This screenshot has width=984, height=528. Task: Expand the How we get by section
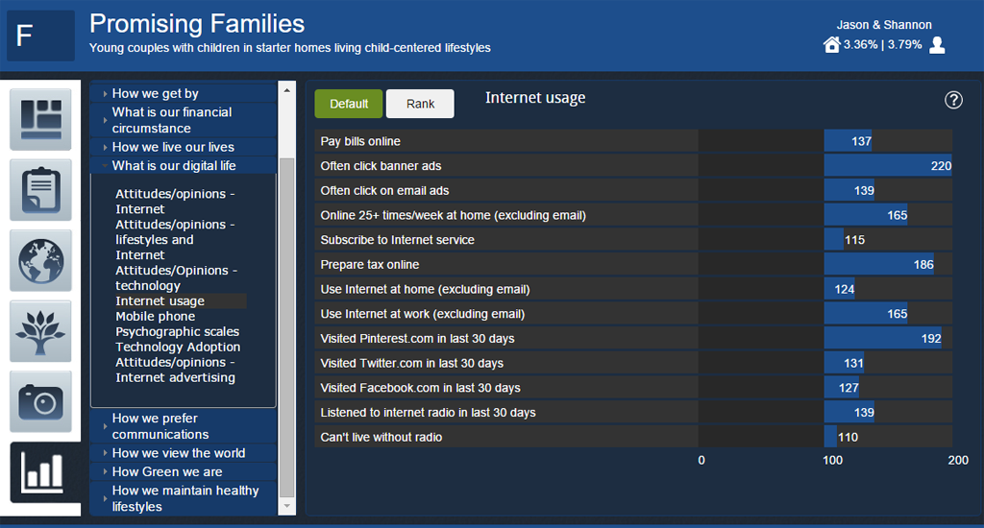(155, 93)
